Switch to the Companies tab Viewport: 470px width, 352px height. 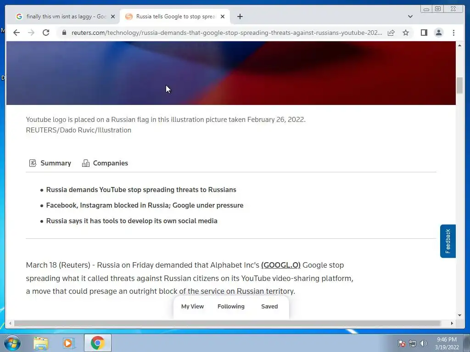(105, 163)
